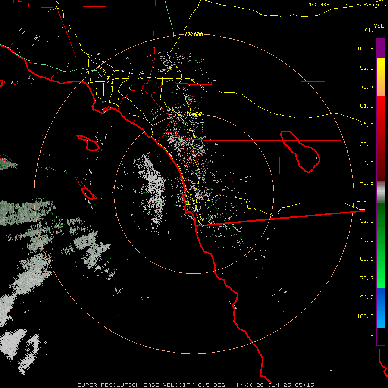
Task: Click the -109.8 velocity scale value
Action: (x=363, y=316)
